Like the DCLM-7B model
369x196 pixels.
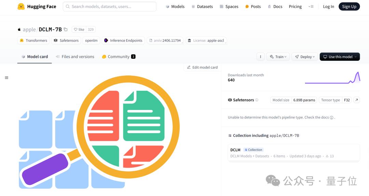coord(79,29)
